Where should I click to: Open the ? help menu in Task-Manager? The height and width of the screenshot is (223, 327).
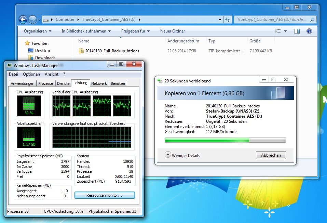click(64, 74)
